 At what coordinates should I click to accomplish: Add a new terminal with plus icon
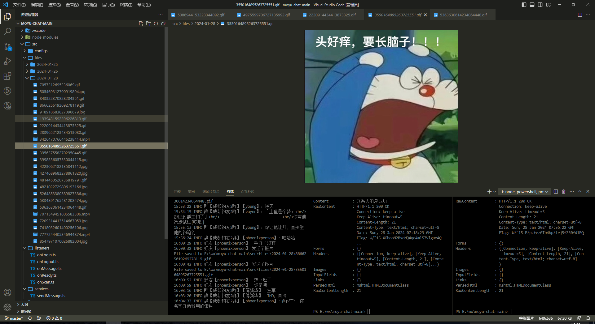pos(489,192)
